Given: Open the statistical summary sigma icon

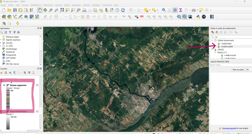Looking at the screenshot, I should tap(181, 10).
